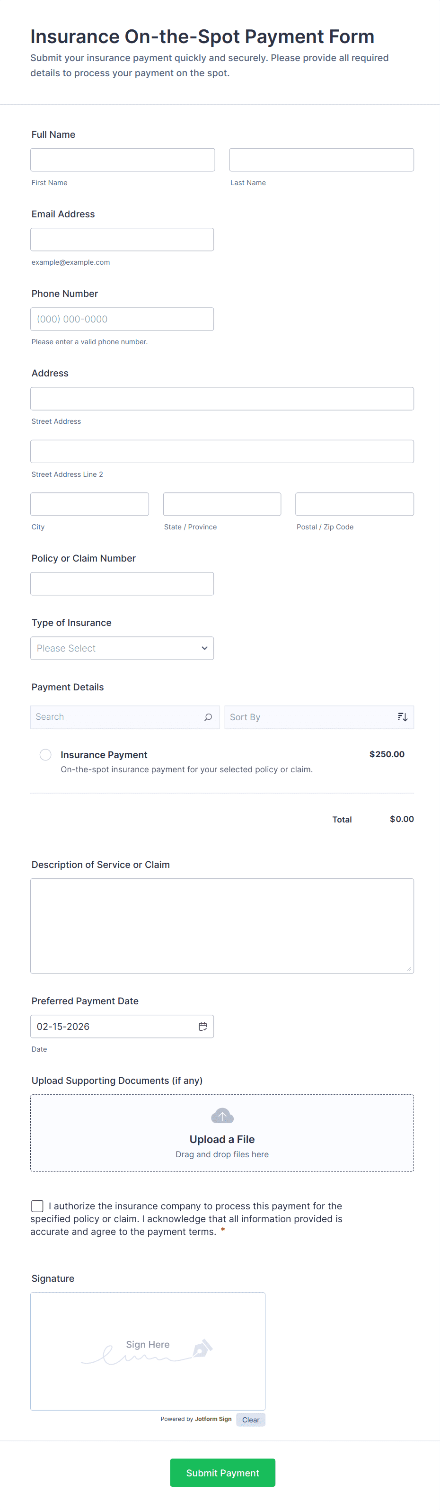The height and width of the screenshot is (1510, 440).
Task: Focus the First Name input field
Action: (123, 160)
